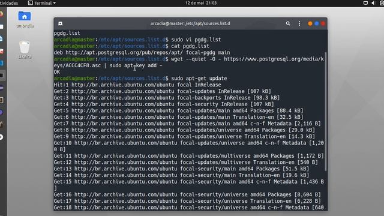Minimize terminal with the orange button
The width and height of the screenshot is (384, 216).
pos(310,23)
